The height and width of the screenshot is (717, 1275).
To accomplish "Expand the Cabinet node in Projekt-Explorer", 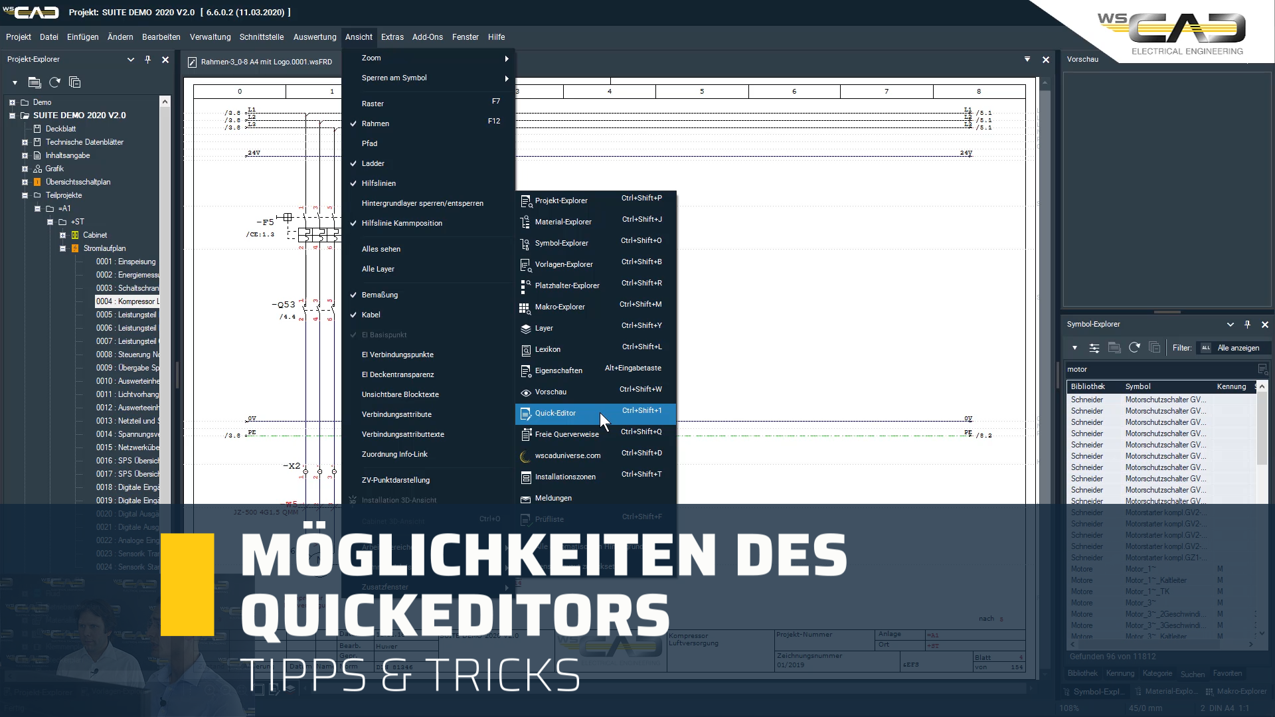I will 64,235.
